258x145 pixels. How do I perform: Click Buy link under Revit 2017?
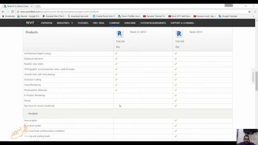pos(177,47)
